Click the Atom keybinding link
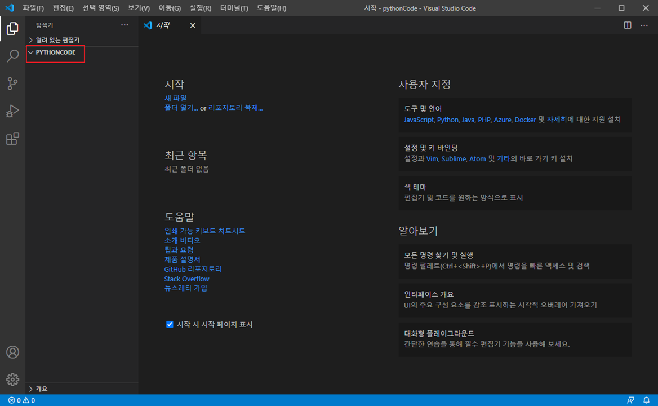 point(478,158)
